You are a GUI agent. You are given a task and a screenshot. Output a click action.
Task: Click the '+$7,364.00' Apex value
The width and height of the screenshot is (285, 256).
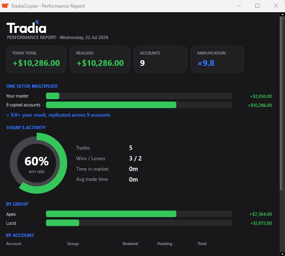coord(261,214)
